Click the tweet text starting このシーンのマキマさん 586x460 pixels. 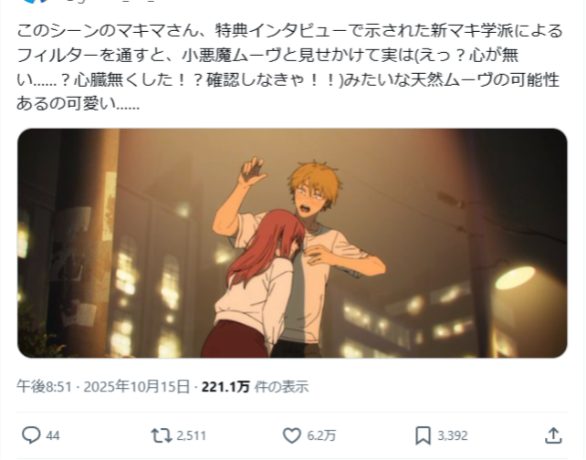(x=289, y=68)
